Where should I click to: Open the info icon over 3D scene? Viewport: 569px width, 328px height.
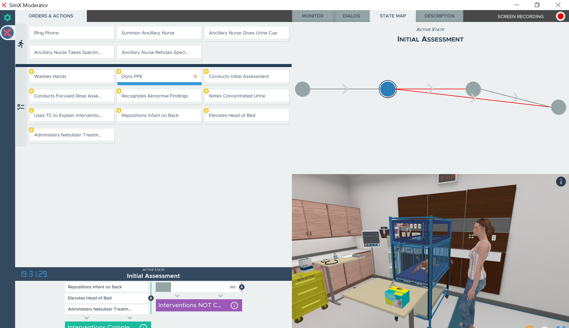[x=561, y=181]
